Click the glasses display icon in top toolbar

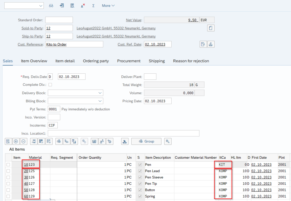pyautogui.click(x=51, y=6)
